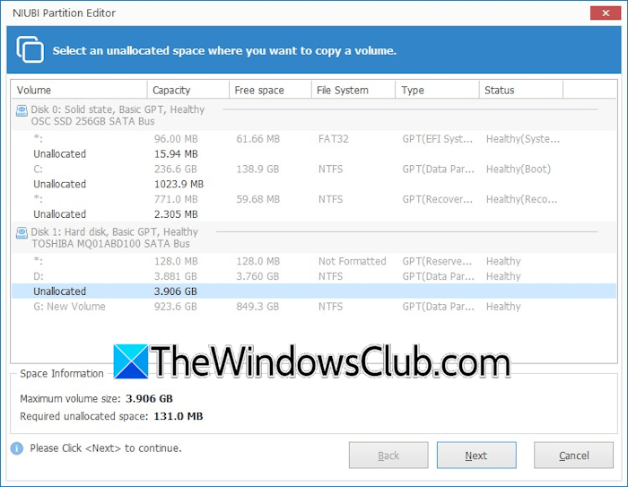Click the File System column header
The image size is (628, 487).
coord(353,90)
